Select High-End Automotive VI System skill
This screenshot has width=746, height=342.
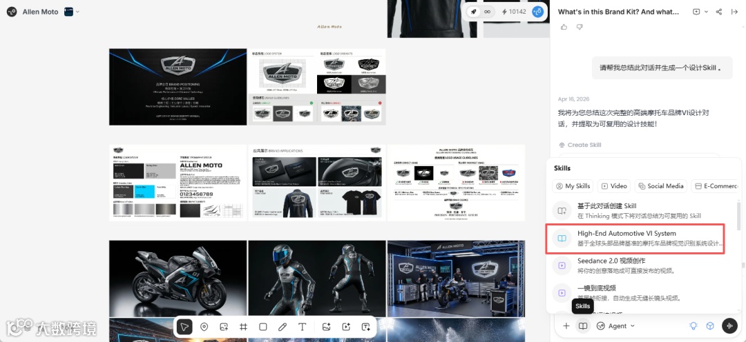tap(637, 239)
